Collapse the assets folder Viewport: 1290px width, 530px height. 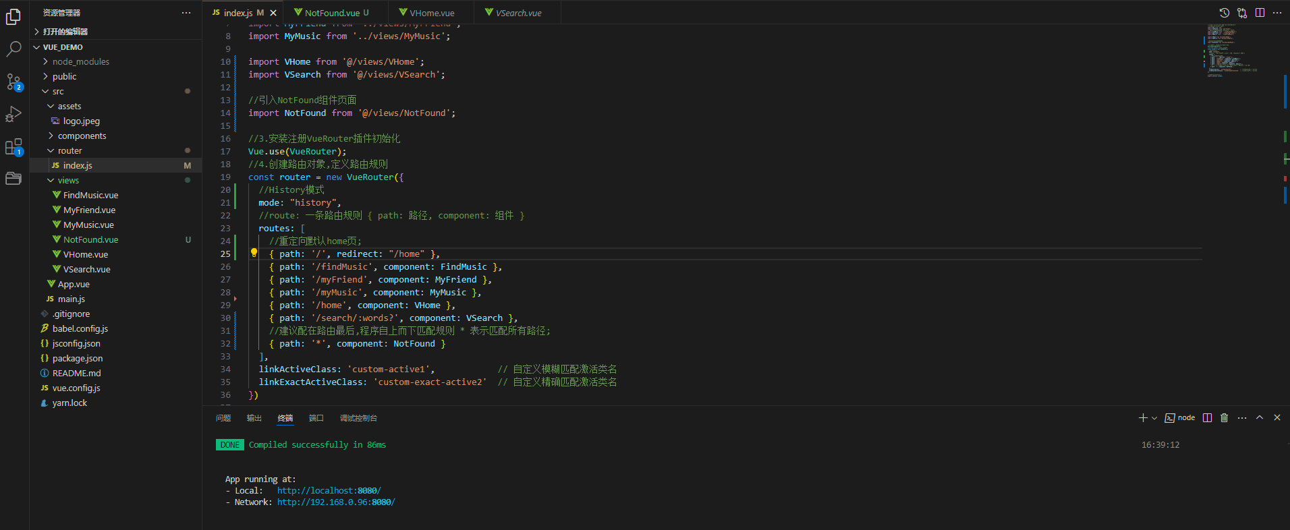point(115,106)
